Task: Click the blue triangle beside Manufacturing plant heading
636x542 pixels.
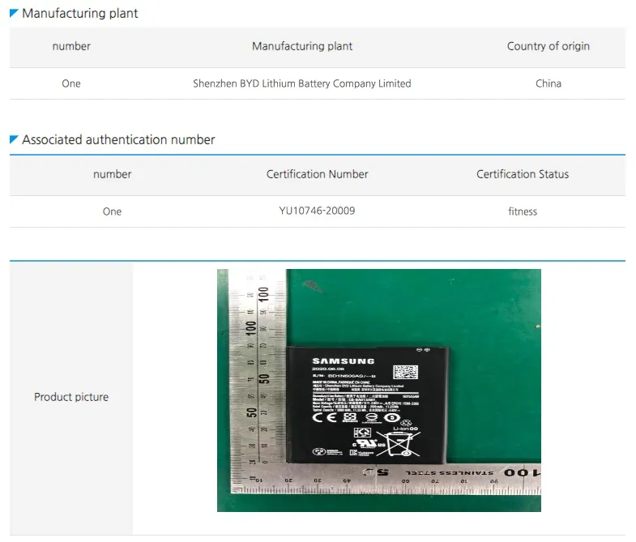Action: [x=14, y=13]
